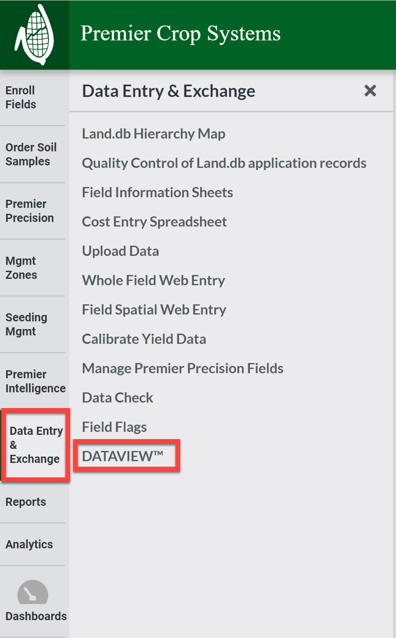
Task: Open the Cost Entry Spreadsheet
Action: coord(154,221)
